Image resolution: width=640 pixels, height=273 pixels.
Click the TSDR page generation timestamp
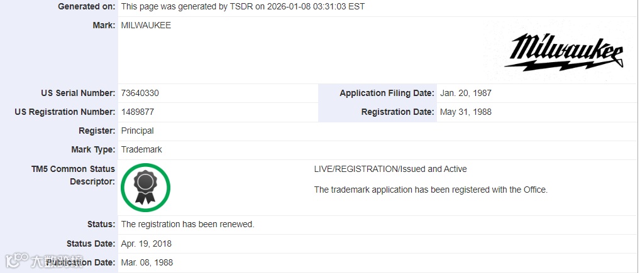(243, 6)
